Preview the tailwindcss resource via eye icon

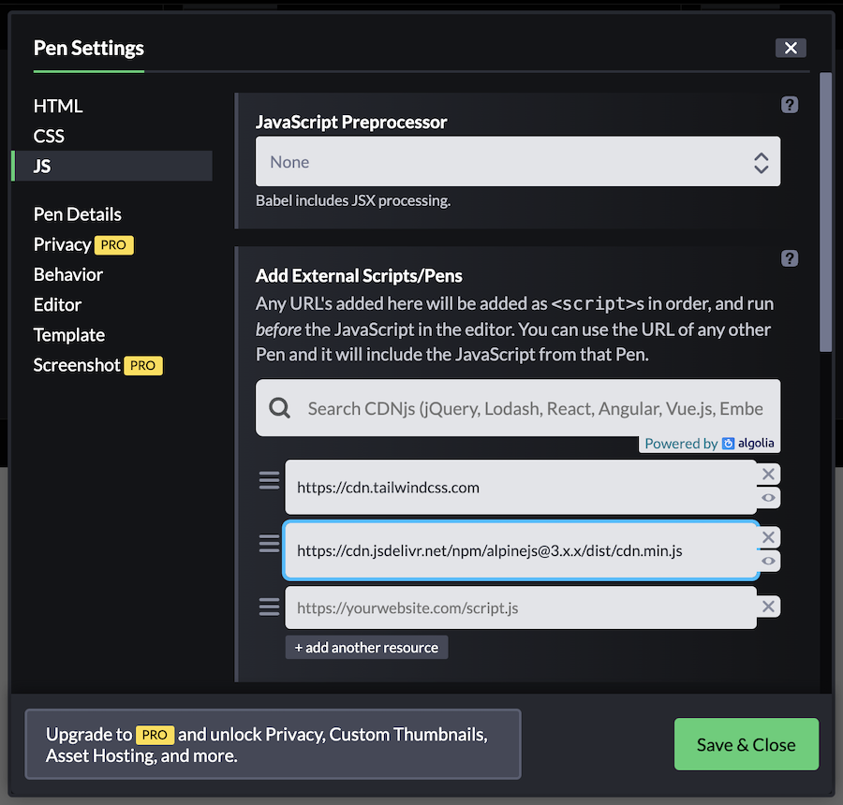[x=768, y=498]
